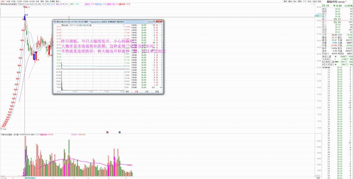Viewport: 353px width, 179px height.
Task: Click the R flag beside stock code
Action: coord(345,1)
